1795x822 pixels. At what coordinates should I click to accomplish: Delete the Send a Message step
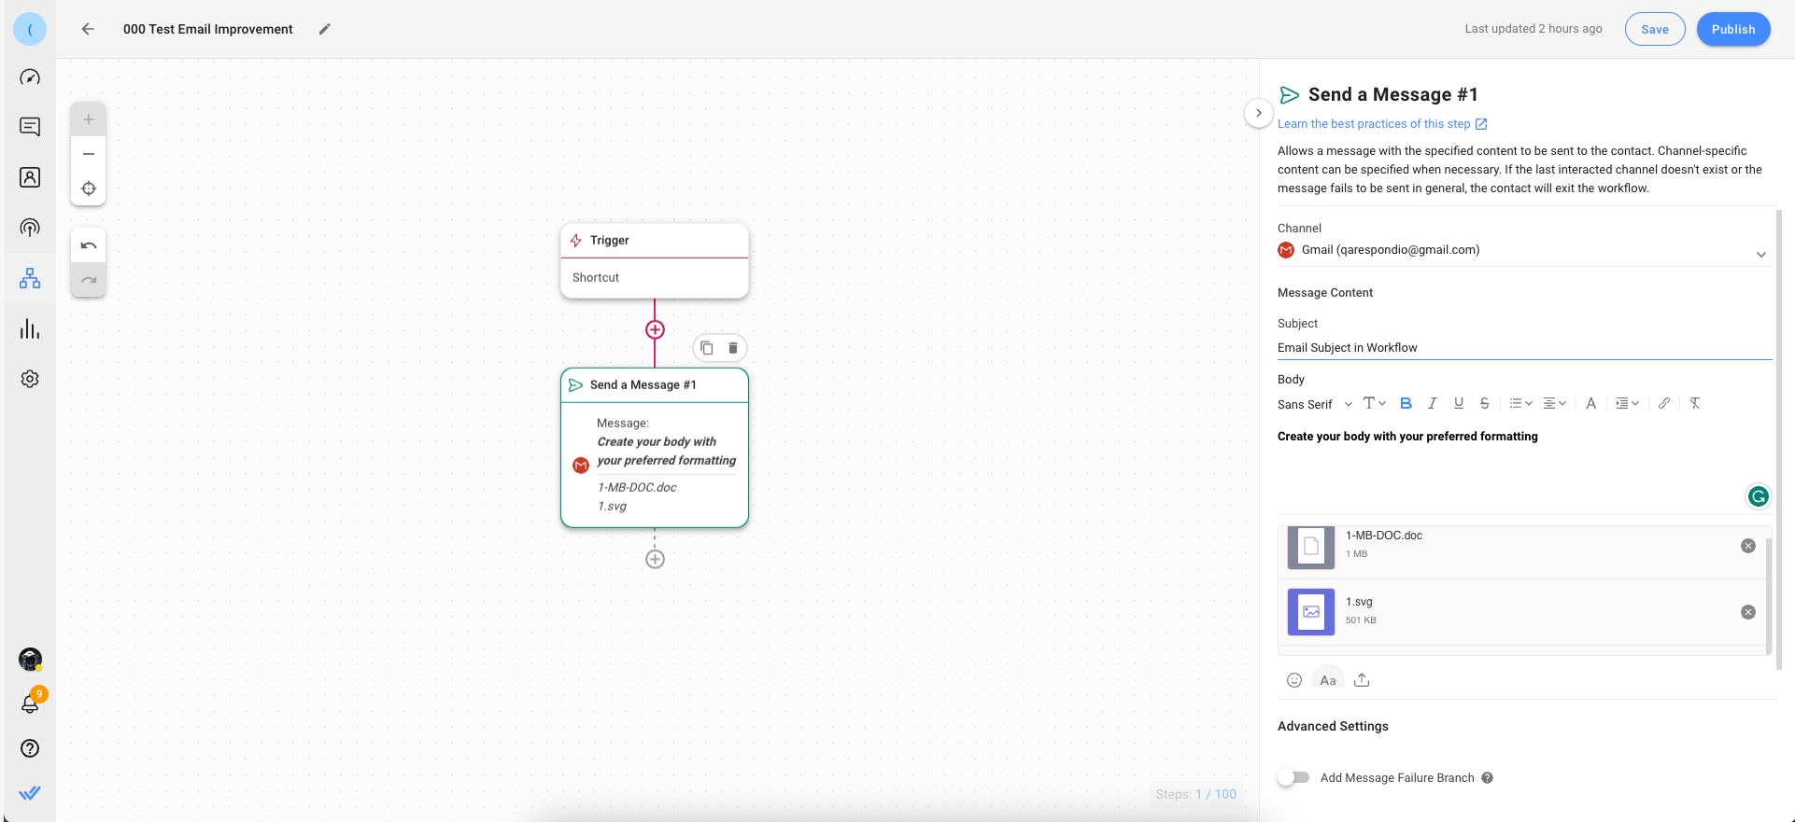coord(733,348)
